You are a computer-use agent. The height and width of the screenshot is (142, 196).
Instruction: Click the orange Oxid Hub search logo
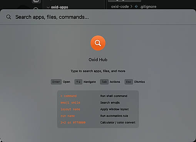[x=98, y=43]
